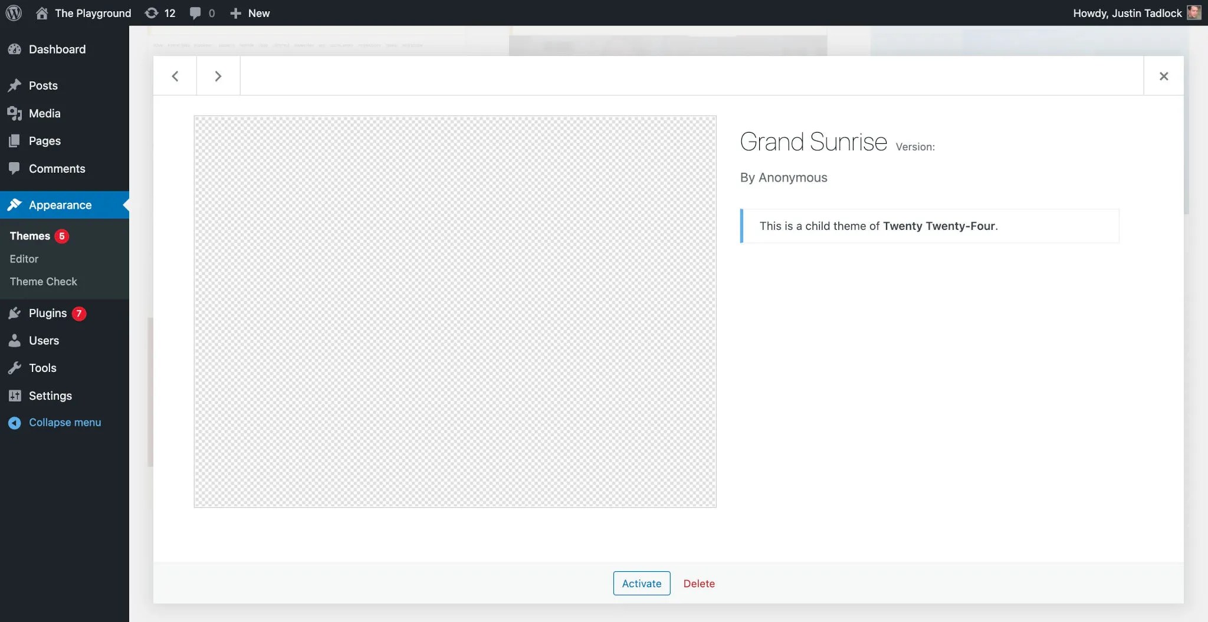Select the Media library icon

coord(15,113)
